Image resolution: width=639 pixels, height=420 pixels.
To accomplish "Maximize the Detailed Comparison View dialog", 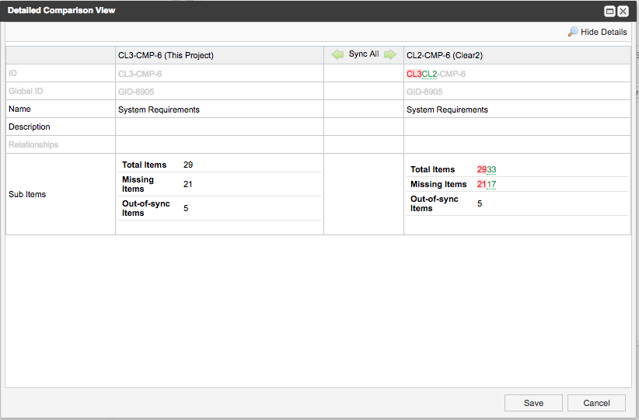I will tap(610, 11).
